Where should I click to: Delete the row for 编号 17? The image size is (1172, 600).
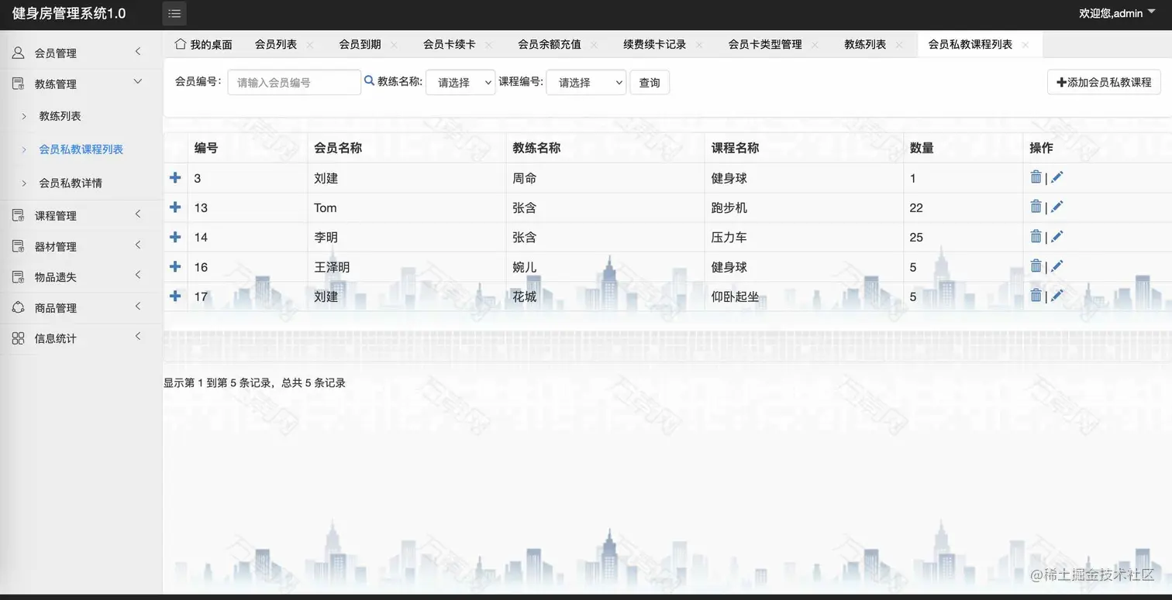(x=1036, y=296)
